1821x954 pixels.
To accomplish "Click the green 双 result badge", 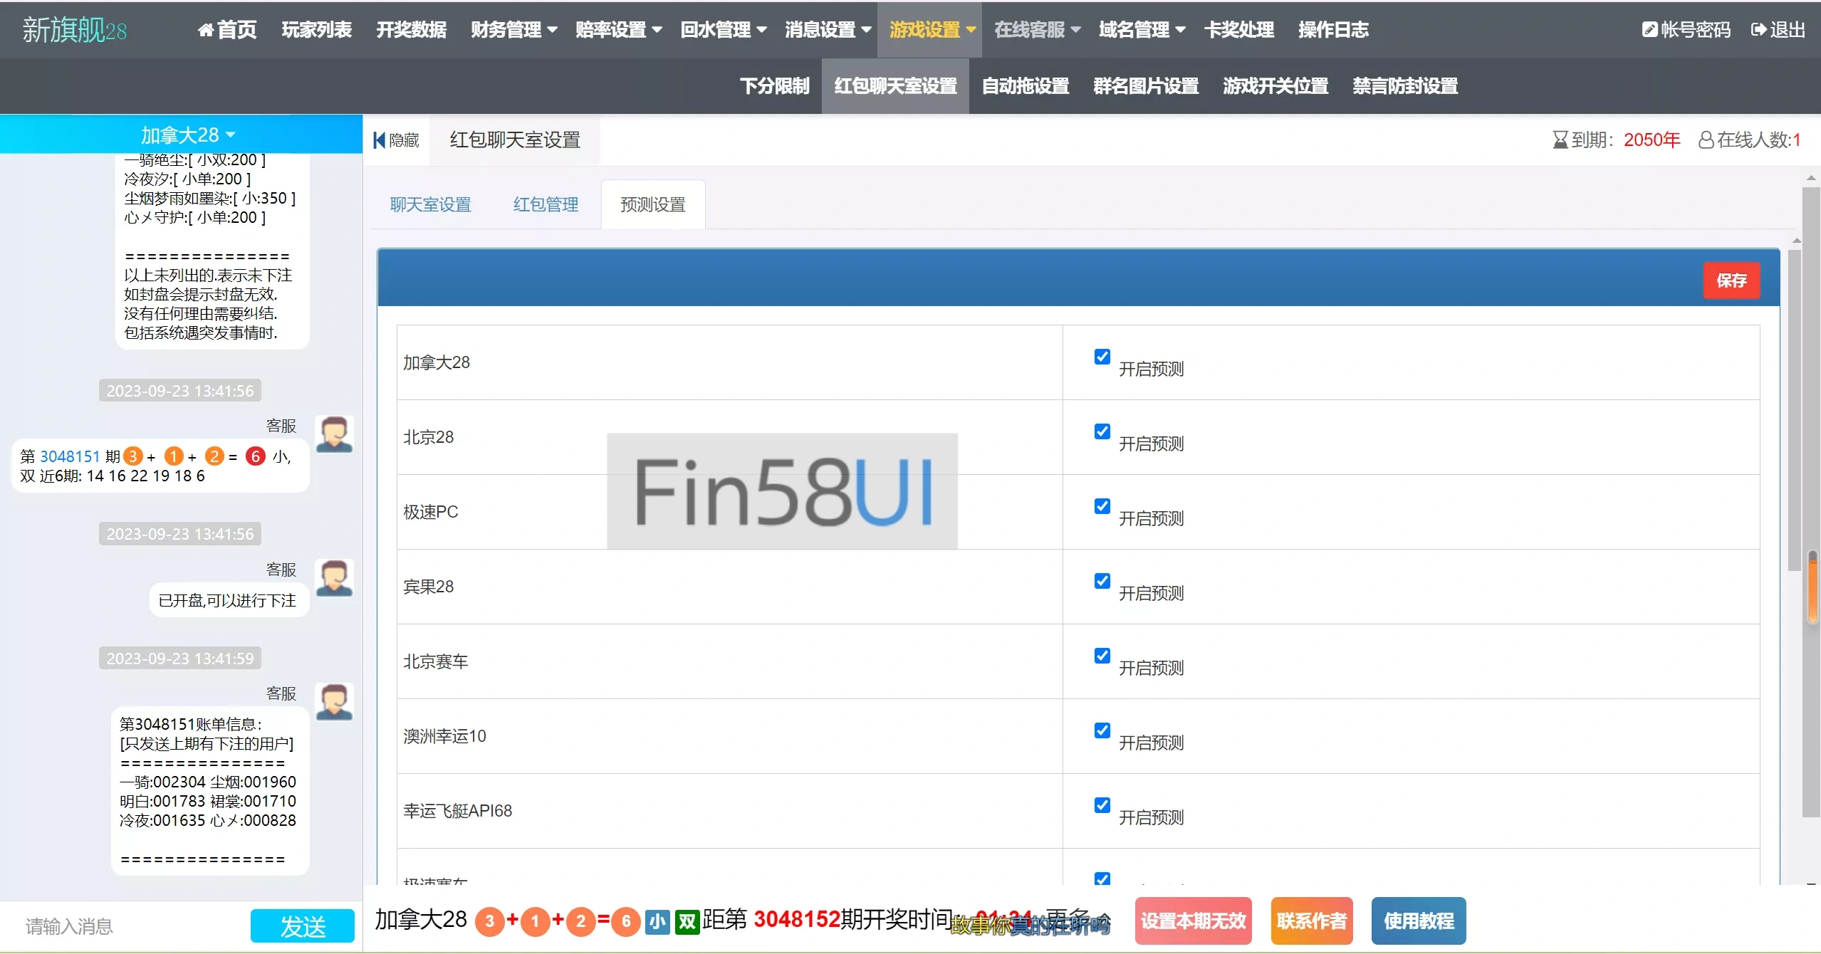I will [x=687, y=921].
